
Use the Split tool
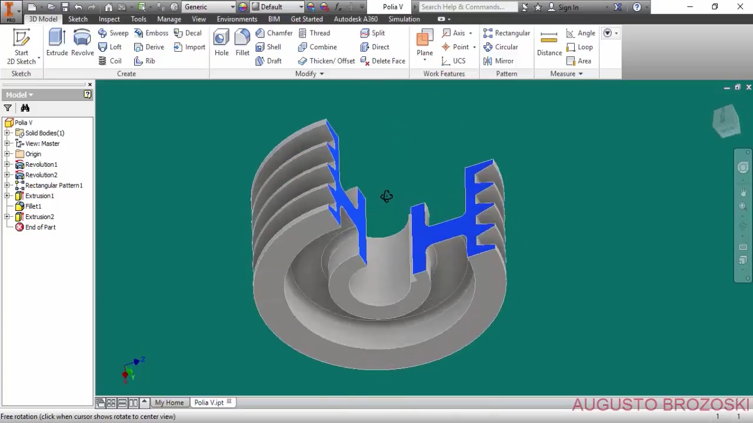(373, 33)
